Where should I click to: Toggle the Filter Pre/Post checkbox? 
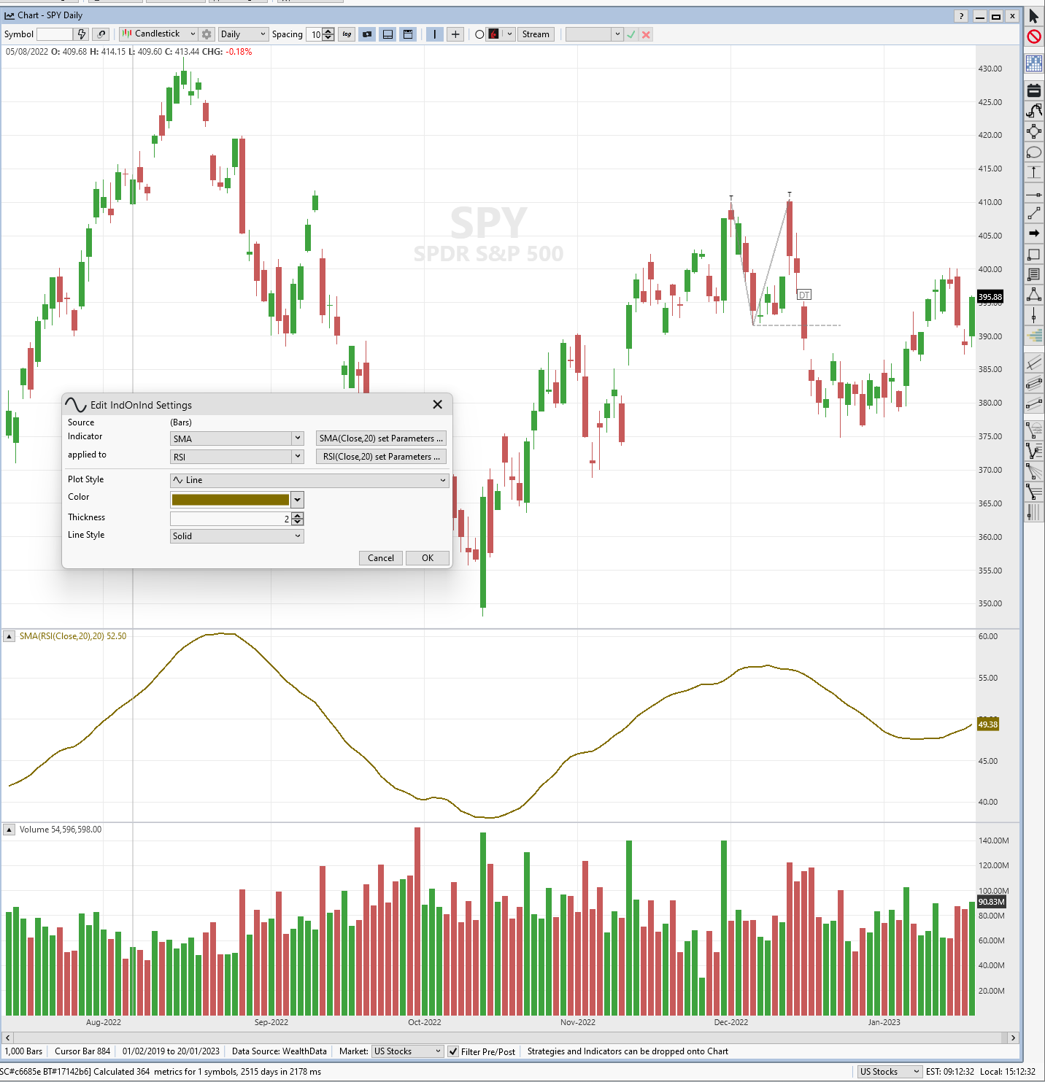pyautogui.click(x=453, y=1051)
